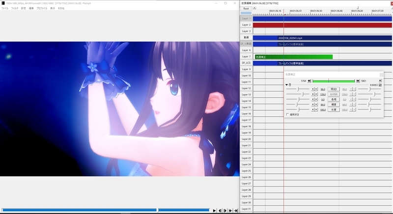Go to the object's last frame 5801
393x214 pixels.
click(x=358, y=81)
